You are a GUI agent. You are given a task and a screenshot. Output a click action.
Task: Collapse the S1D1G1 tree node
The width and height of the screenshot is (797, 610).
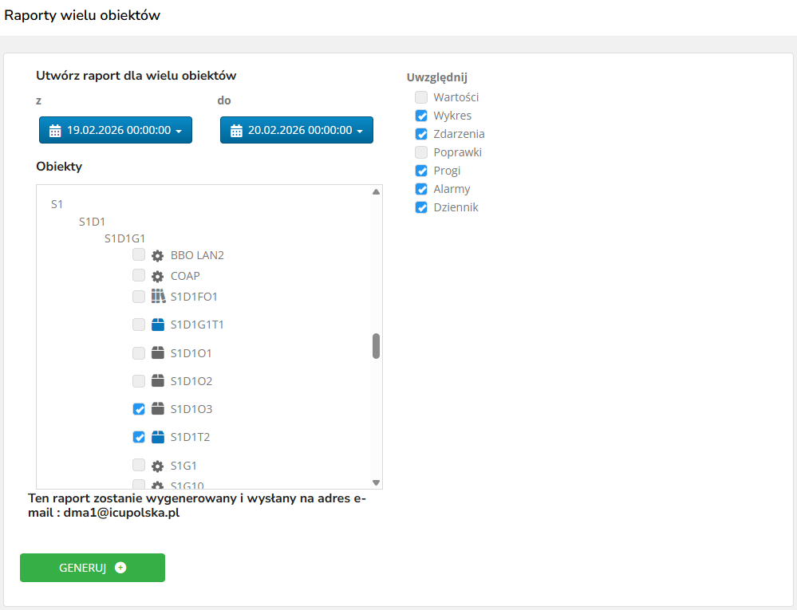pyautogui.click(x=124, y=238)
